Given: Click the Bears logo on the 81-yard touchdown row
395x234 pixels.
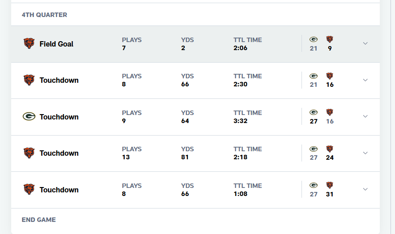Looking at the screenshot, I should pyautogui.click(x=29, y=153).
